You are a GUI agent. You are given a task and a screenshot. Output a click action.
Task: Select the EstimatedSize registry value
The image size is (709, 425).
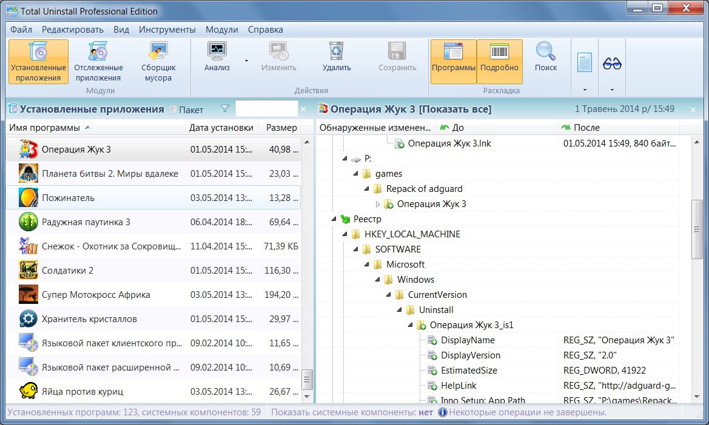pyautogui.click(x=469, y=371)
